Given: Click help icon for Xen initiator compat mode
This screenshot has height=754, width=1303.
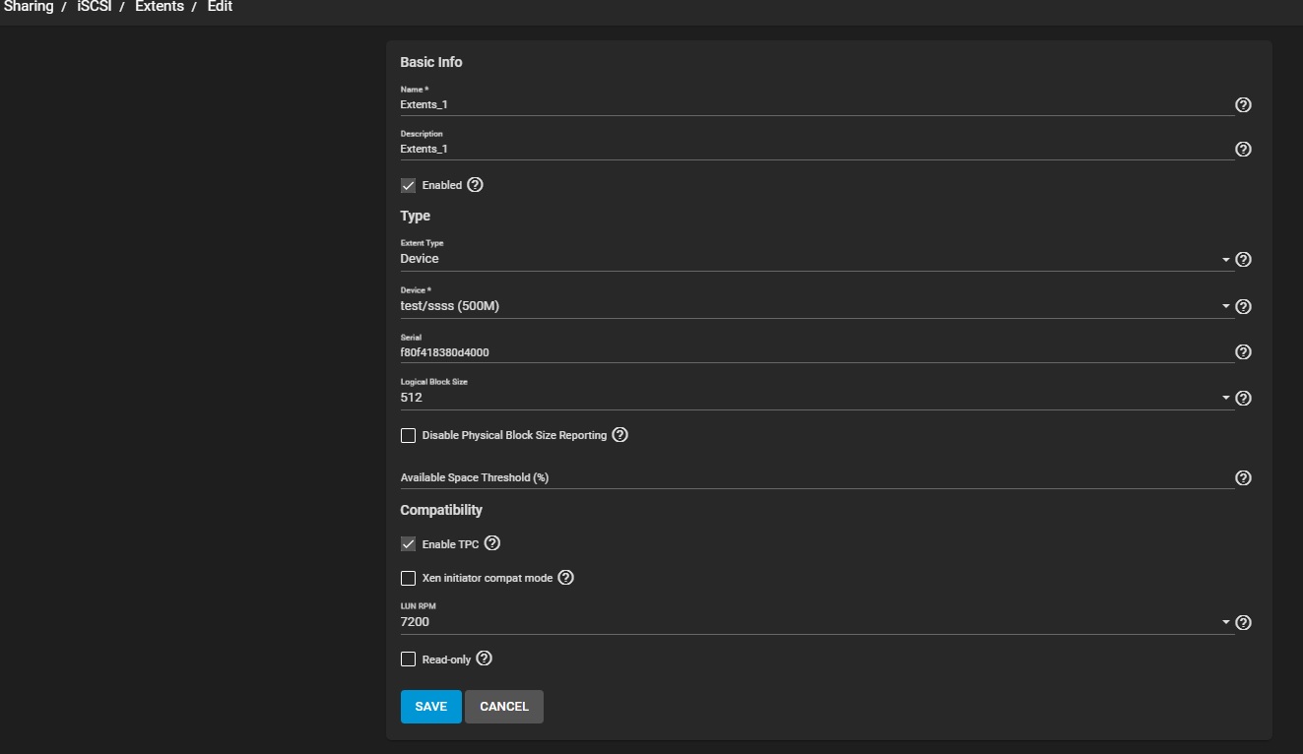Looking at the screenshot, I should coord(565,578).
